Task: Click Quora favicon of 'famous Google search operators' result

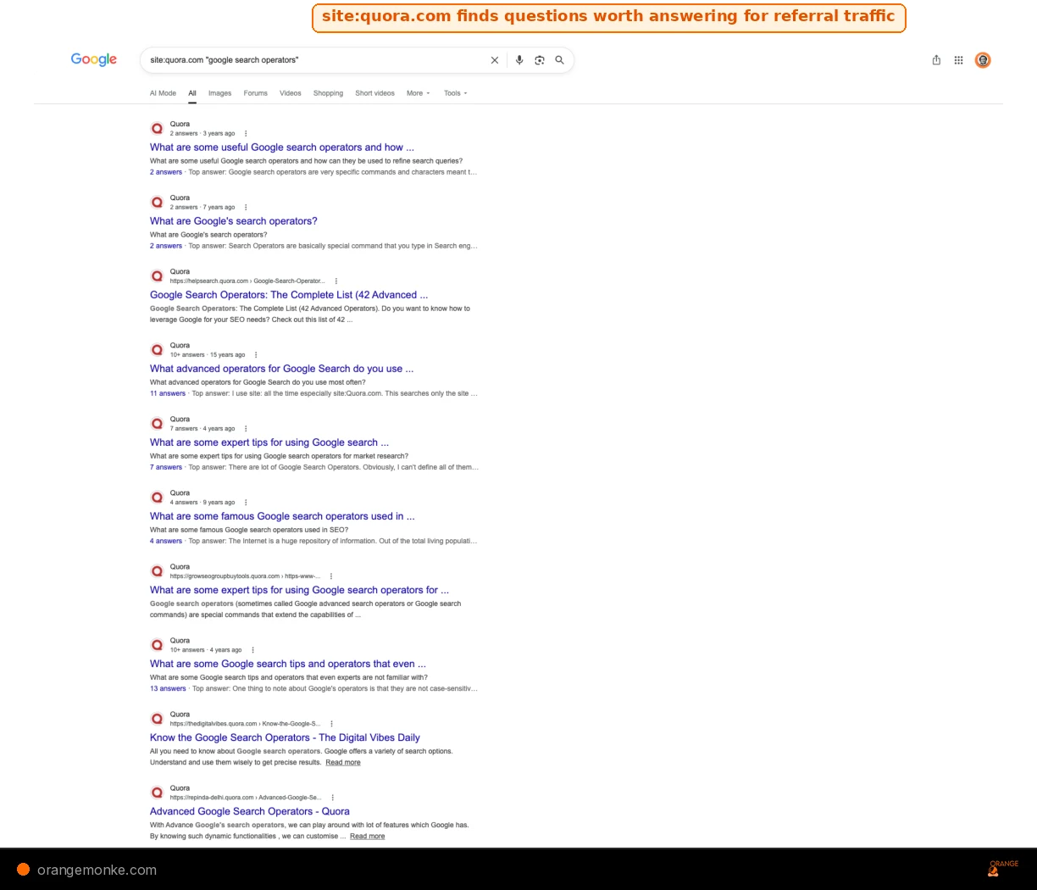Action: click(157, 497)
